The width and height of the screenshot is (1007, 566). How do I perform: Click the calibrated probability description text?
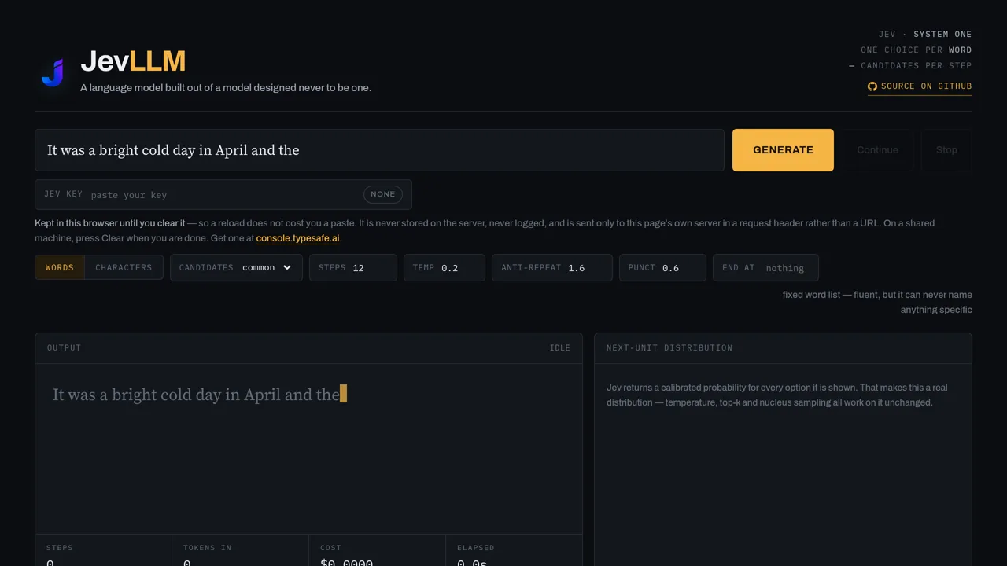(x=776, y=395)
